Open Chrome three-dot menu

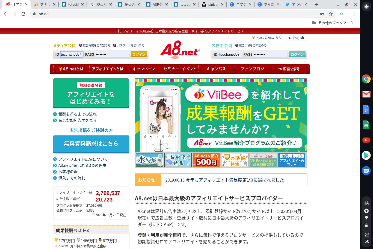pyautogui.click(x=354, y=14)
